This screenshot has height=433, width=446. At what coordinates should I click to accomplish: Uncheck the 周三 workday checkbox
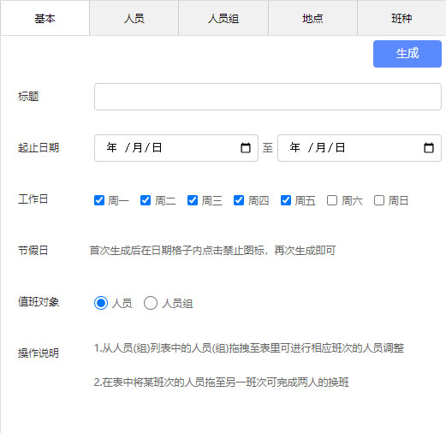193,200
